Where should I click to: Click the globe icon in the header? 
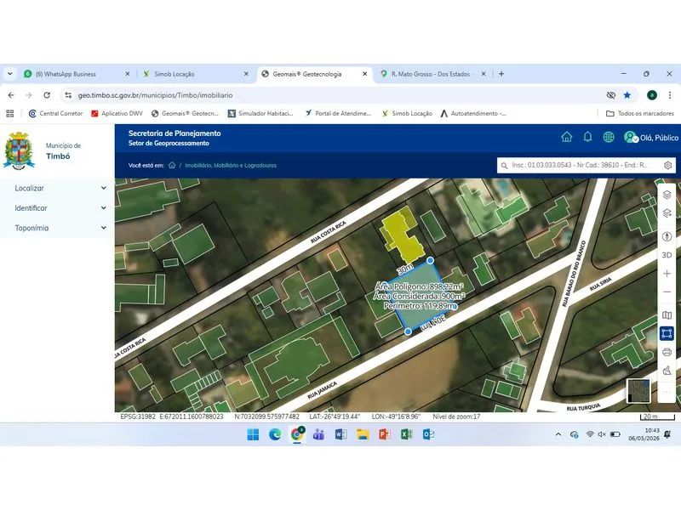click(609, 137)
